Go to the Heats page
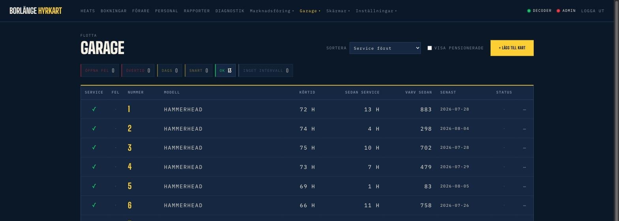The height and width of the screenshot is (221, 619). tap(88, 11)
